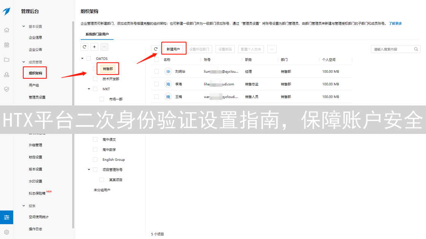This screenshot has height=239, width=426.
Task: Click the minus remove department button
Action: click(x=104, y=47)
